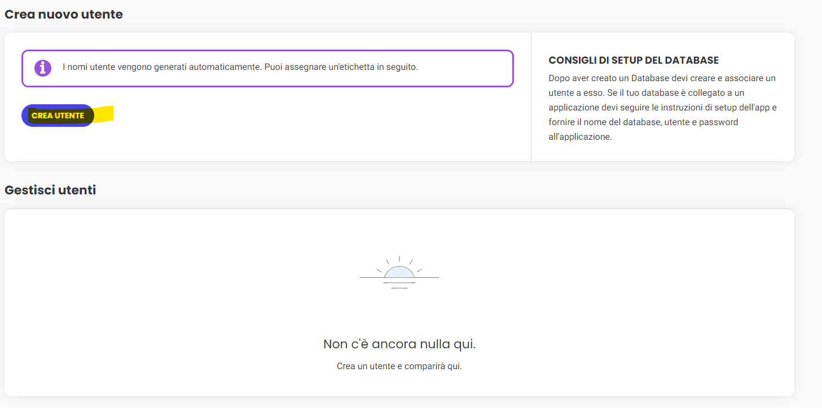Click the 'CONSIGLI DI SETUP DEL DATABASE' title
Image resolution: width=822 pixels, height=408 pixels.
click(x=634, y=60)
